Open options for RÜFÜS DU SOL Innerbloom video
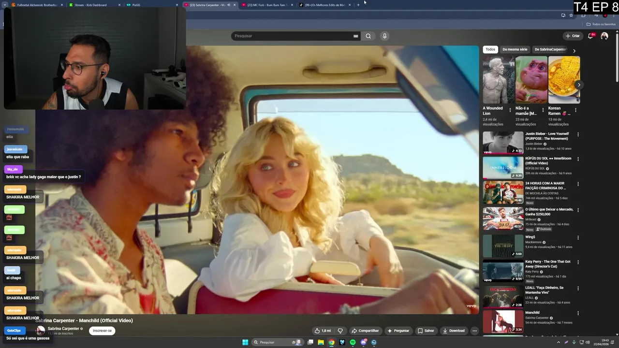Viewport: 619px width, 348px height. click(578, 159)
